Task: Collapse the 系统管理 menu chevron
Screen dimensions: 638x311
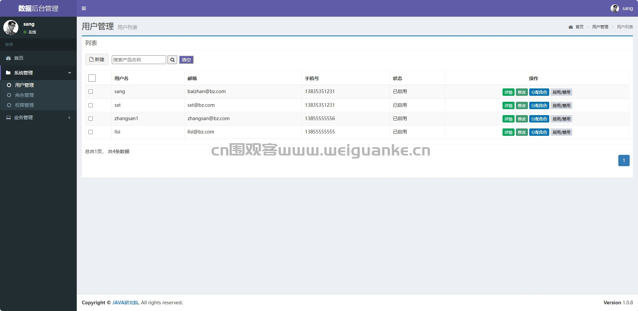Action: (x=69, y=73)
